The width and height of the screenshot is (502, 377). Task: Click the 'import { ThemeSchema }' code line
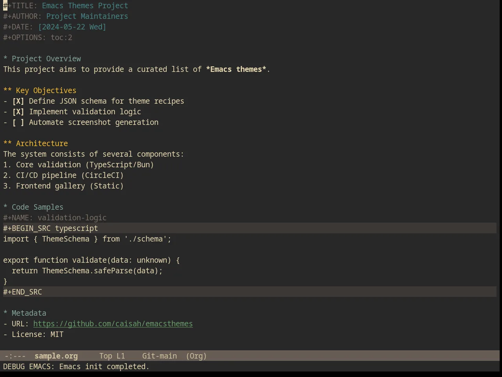click(x=87, y=239)
